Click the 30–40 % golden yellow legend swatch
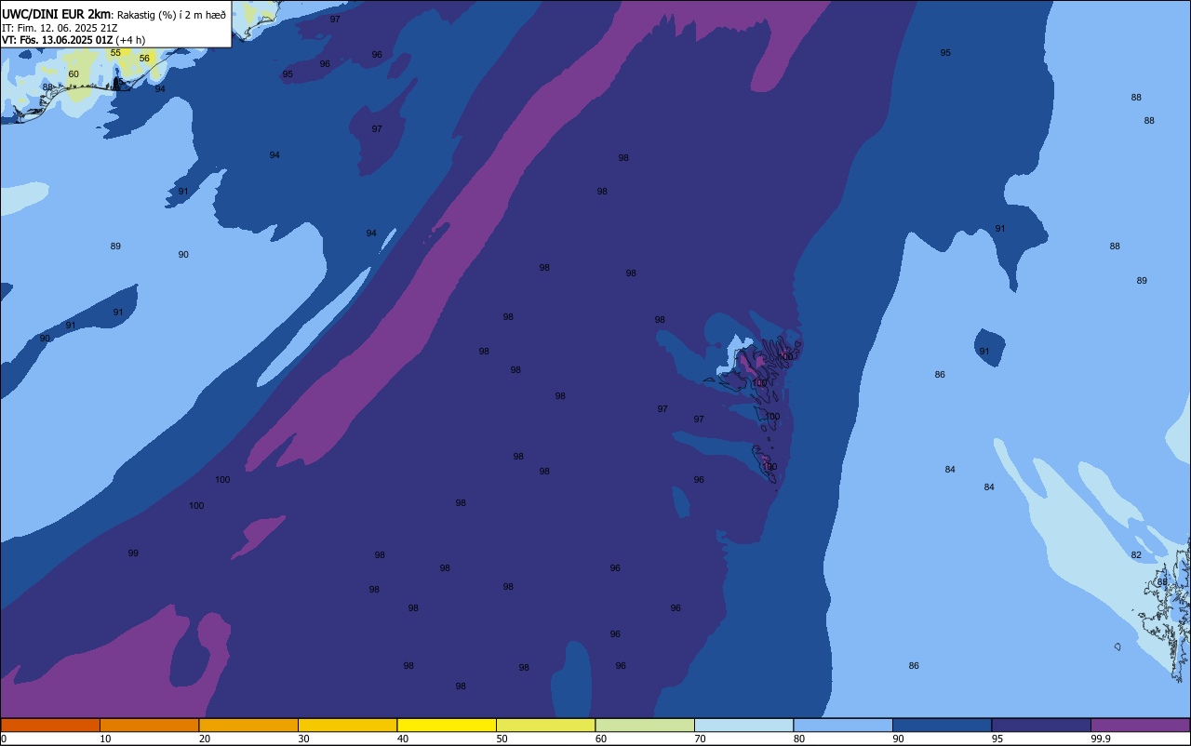Viewport: 1191px width, 746px height. [347, 725]
